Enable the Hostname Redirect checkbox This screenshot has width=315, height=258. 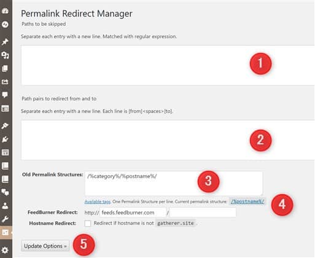point(88,223)
